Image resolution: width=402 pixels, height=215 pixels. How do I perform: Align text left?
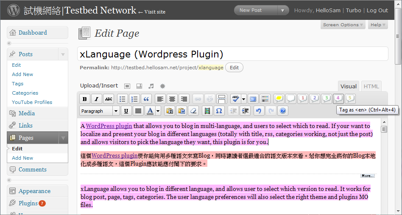tap(160, 99)
